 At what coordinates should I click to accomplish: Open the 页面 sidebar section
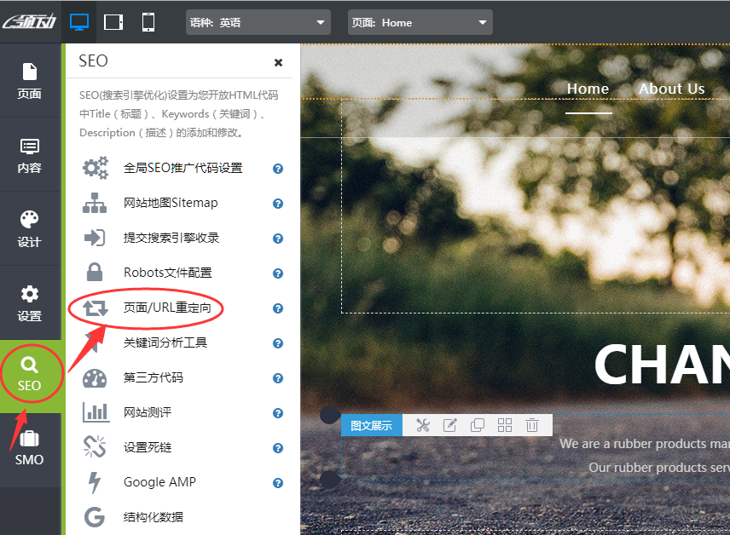(30, 80)
